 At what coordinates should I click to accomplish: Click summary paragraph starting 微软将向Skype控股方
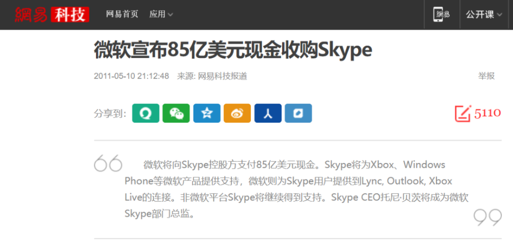tap(297, 189)
